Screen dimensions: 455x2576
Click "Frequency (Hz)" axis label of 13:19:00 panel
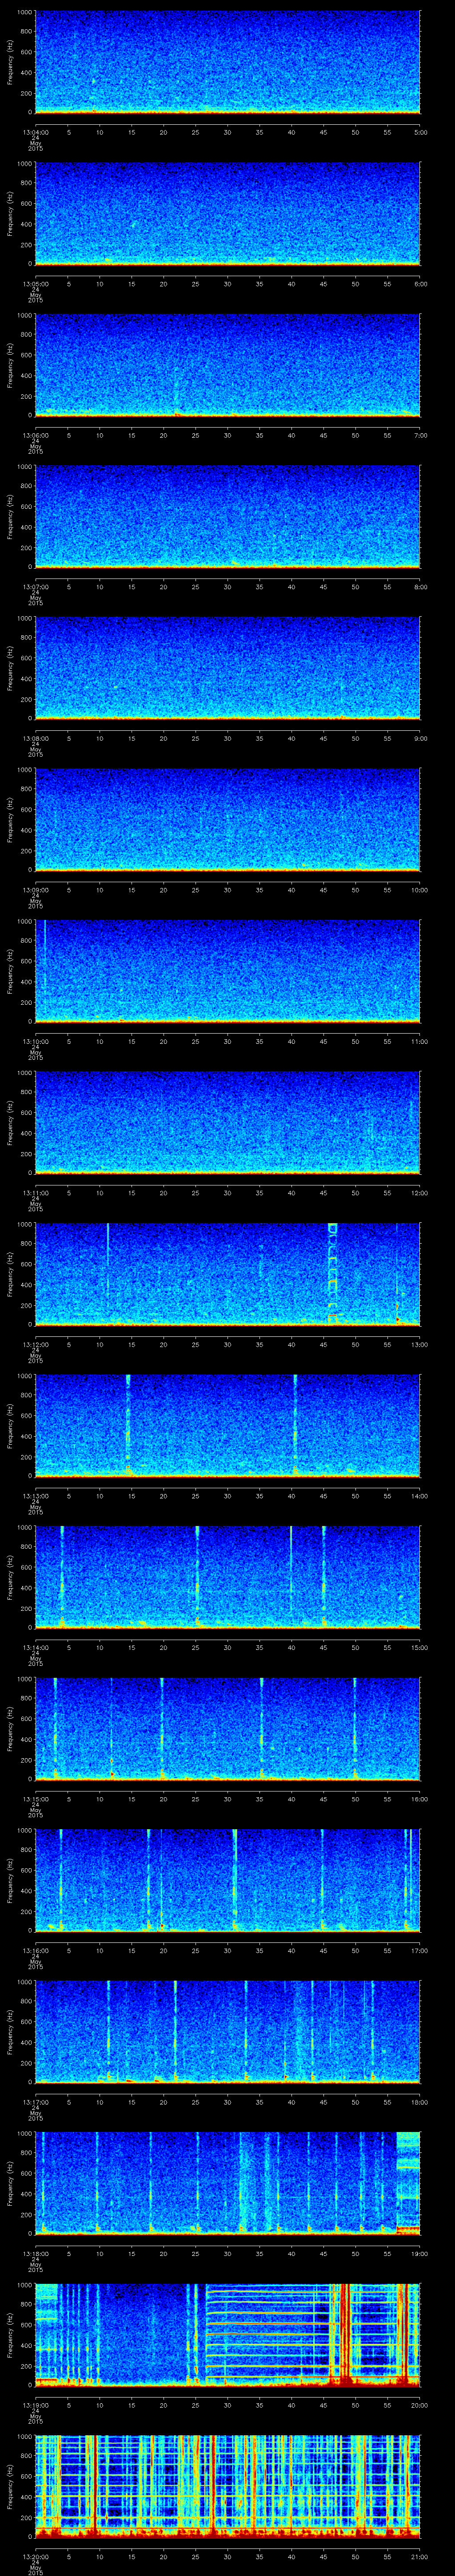[x=10, y=2335]
